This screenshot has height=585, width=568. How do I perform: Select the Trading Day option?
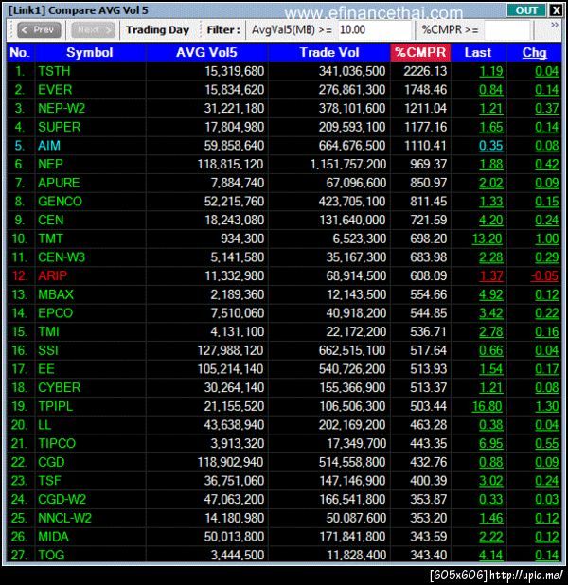(x=157, y=30)
